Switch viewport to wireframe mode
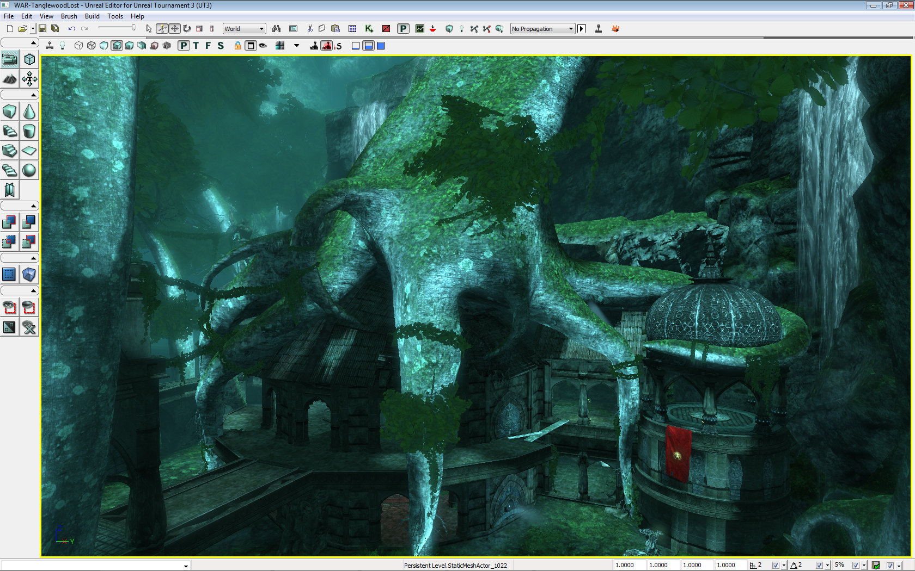This screenshot has width=915, height=571. [x=91, y=46]
